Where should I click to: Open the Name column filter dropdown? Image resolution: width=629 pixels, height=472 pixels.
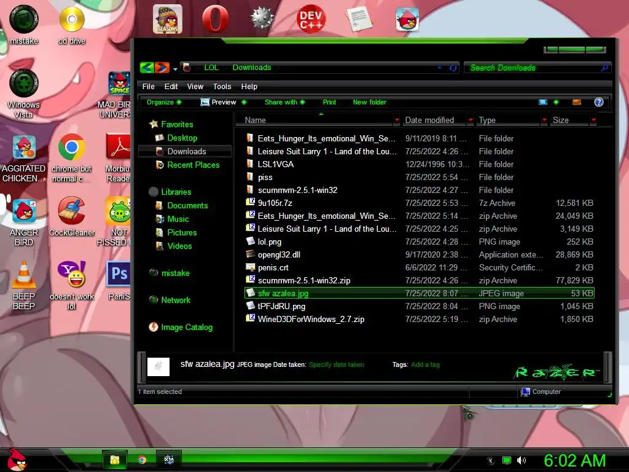tap(397, 120)
